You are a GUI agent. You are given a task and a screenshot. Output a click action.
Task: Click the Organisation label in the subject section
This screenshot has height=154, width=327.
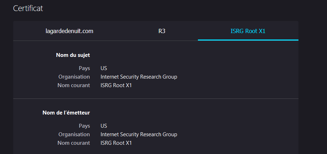coord(74,77)
